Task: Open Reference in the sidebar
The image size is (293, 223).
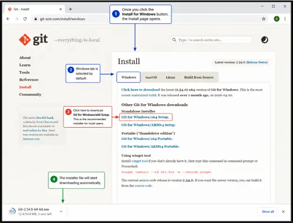Action: click(x=29, y=79)
